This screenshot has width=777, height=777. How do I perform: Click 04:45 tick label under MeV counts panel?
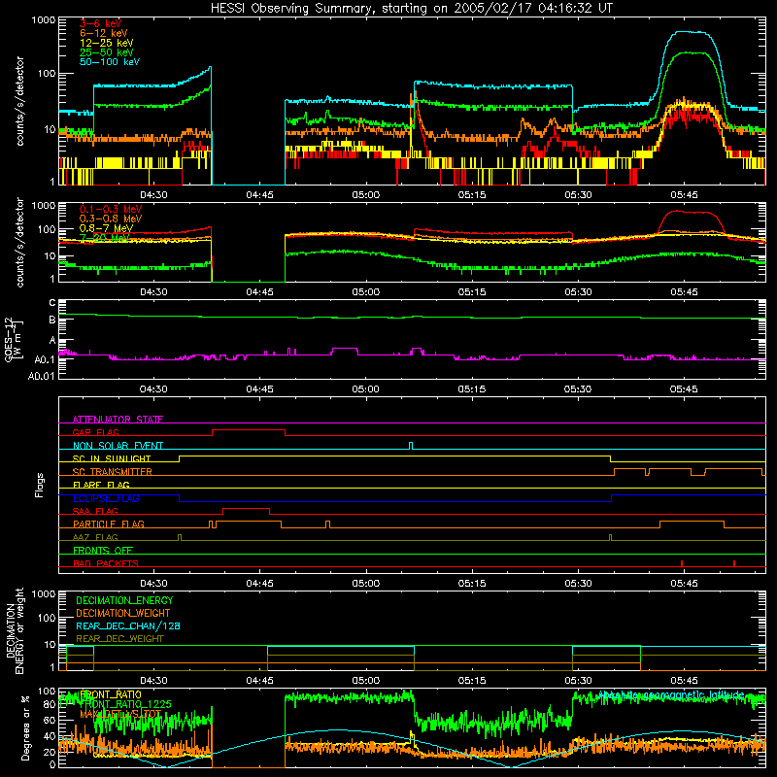(x=259, y=292)
